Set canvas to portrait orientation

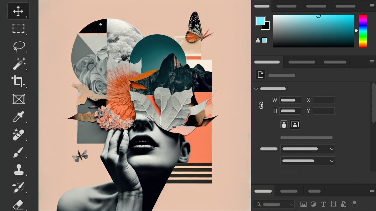tap(284, 124)
